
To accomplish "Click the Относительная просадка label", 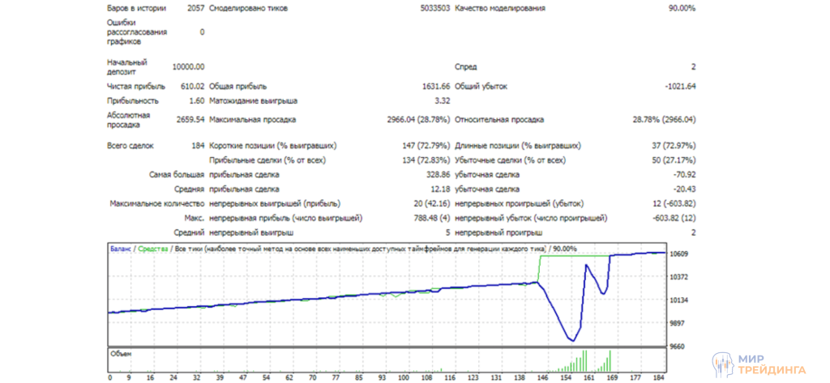I will 498,119.
